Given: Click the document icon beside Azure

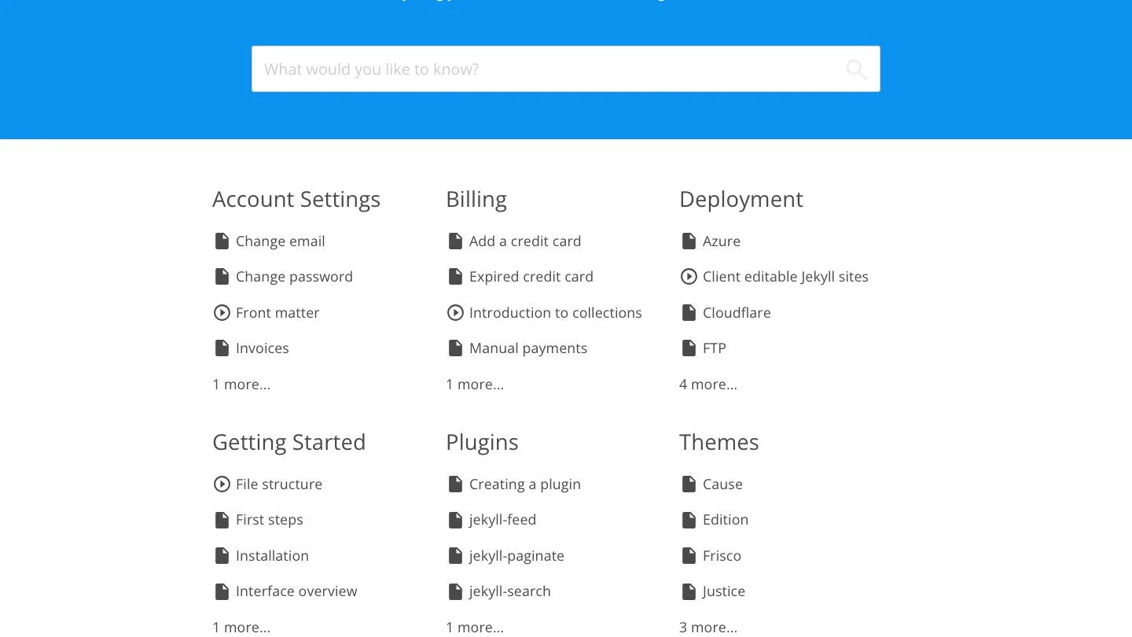Looking at the screenshot, I should coord(689,241).
